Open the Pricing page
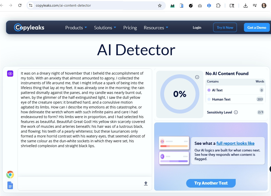The width and height of the screenshot is (271, 196). tap(130, 28)
